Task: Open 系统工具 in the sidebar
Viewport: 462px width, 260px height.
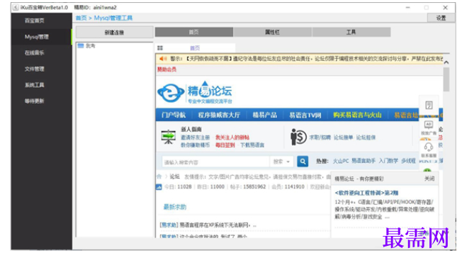Action: click(35, 85)
